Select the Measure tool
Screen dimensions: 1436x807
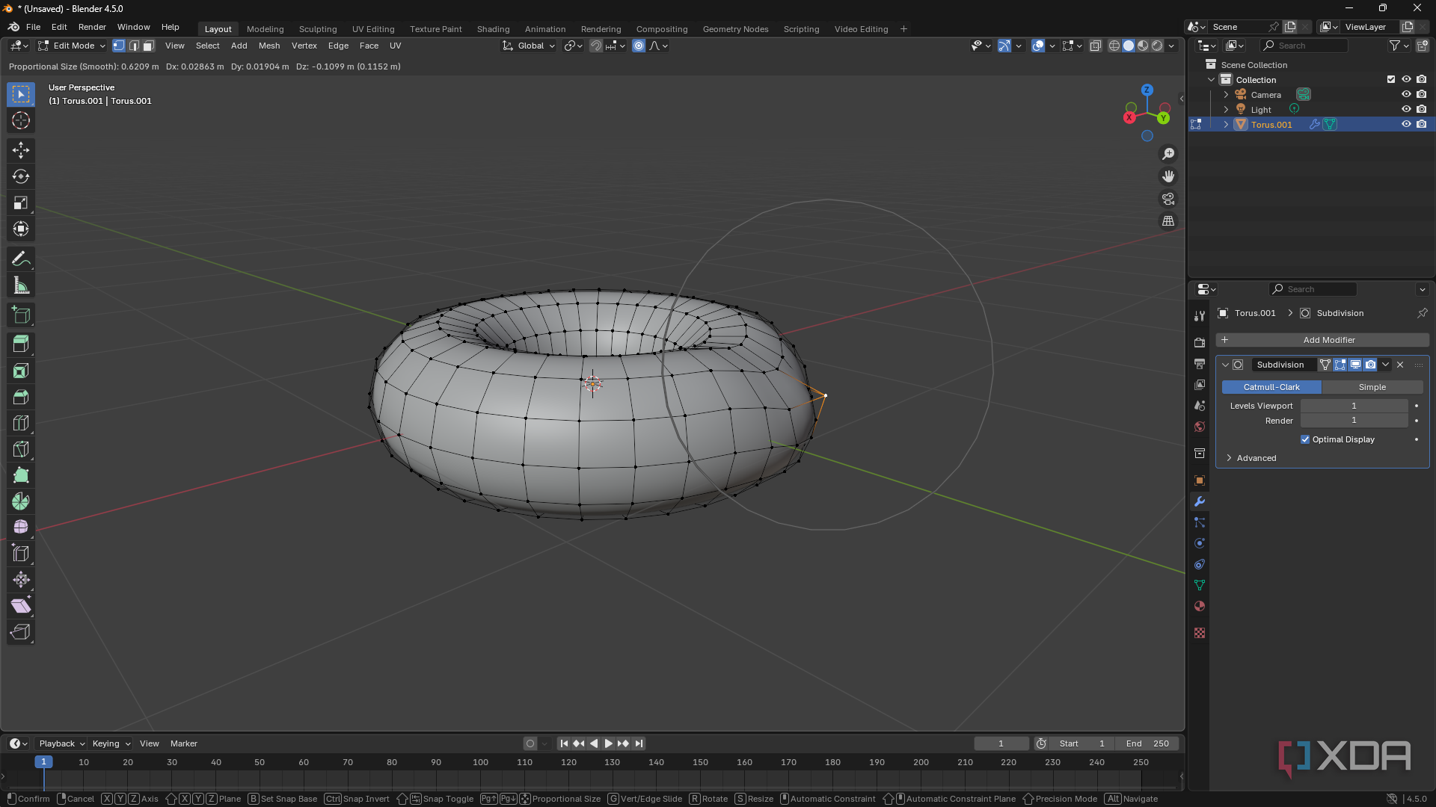pyautogui.click(x=21, y=285)
